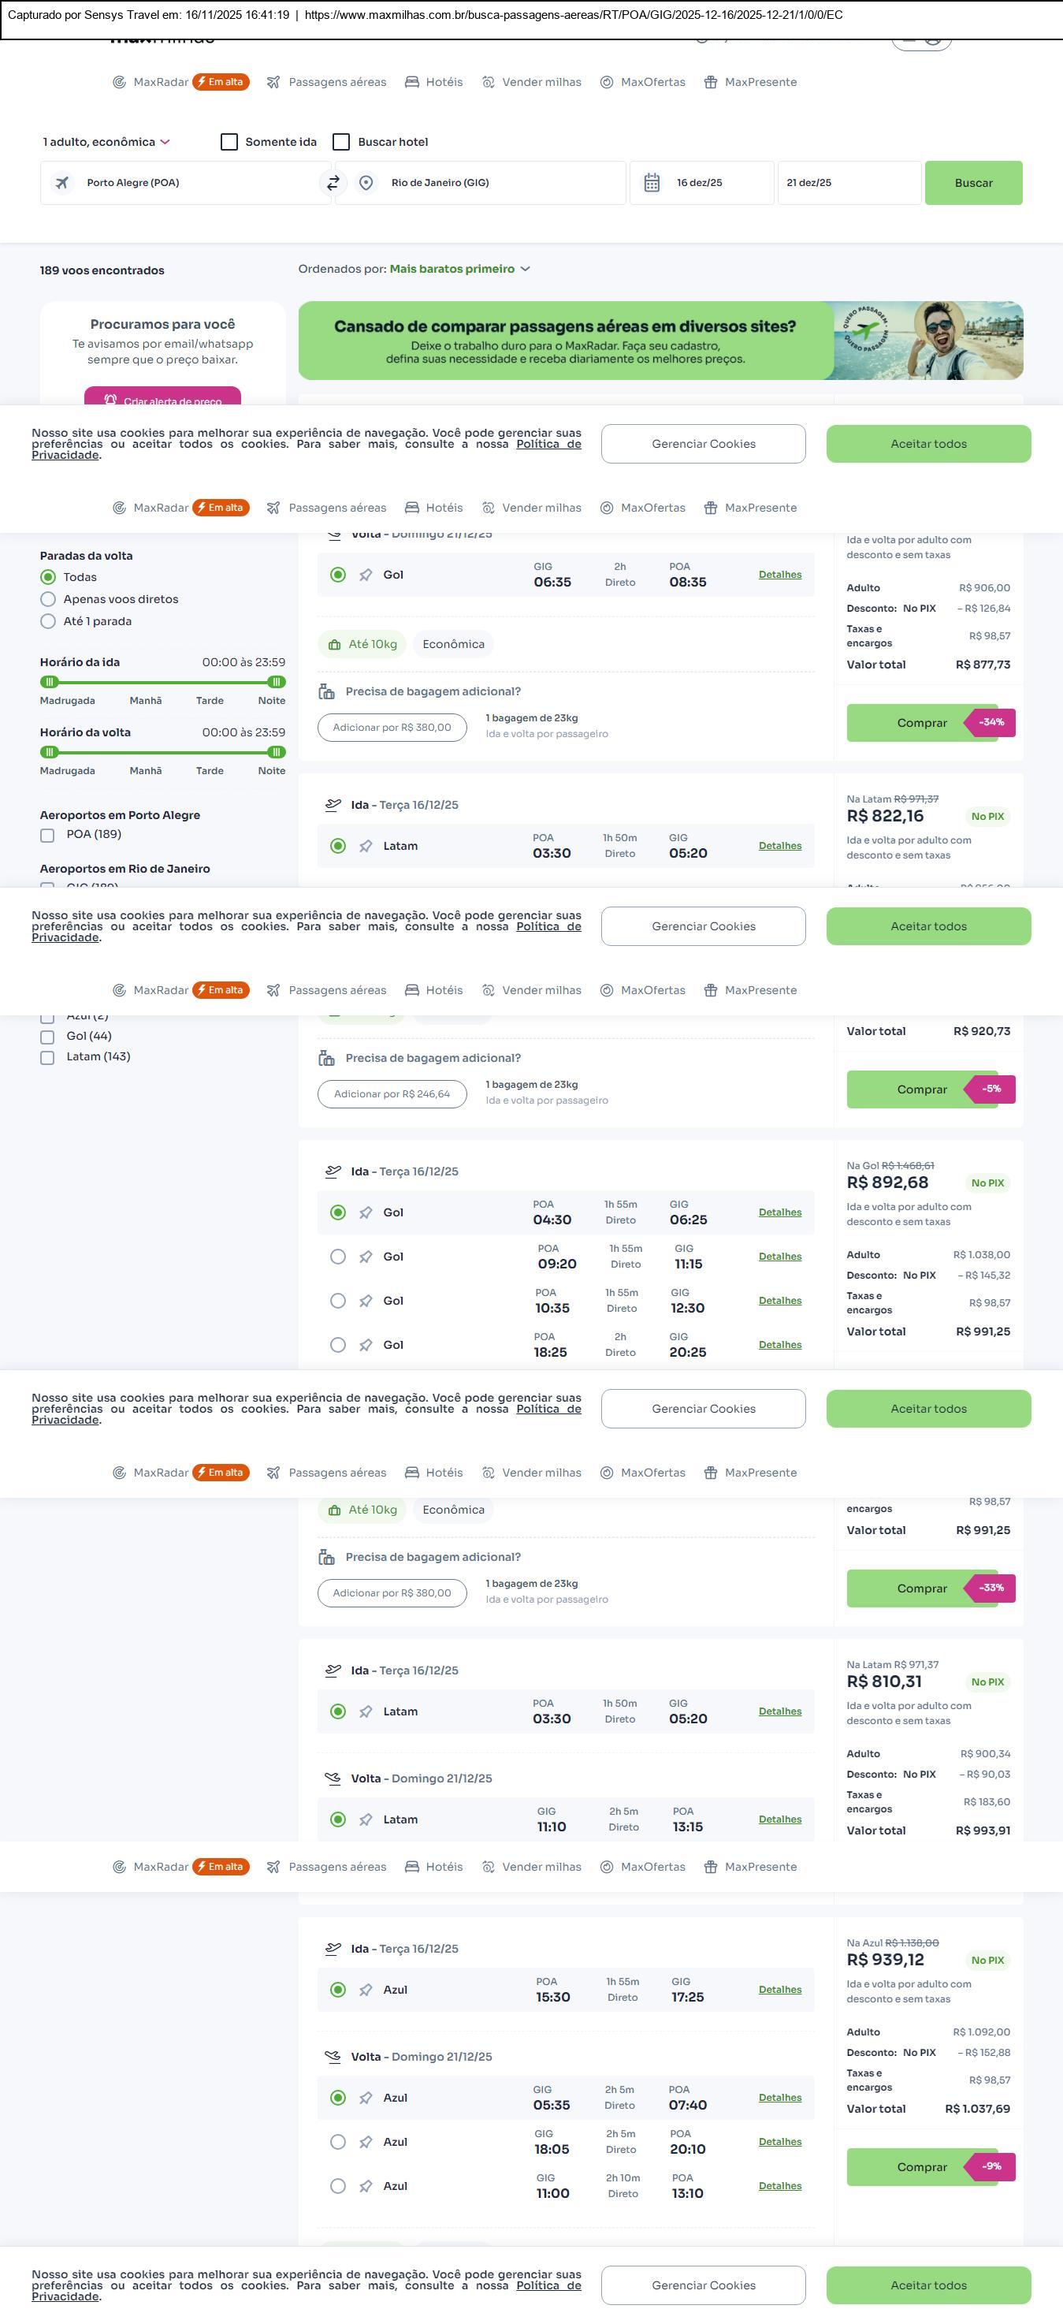Click the calendar icon in departure date field
The width and height of the screenshot is (1063, 2324).
652,183
